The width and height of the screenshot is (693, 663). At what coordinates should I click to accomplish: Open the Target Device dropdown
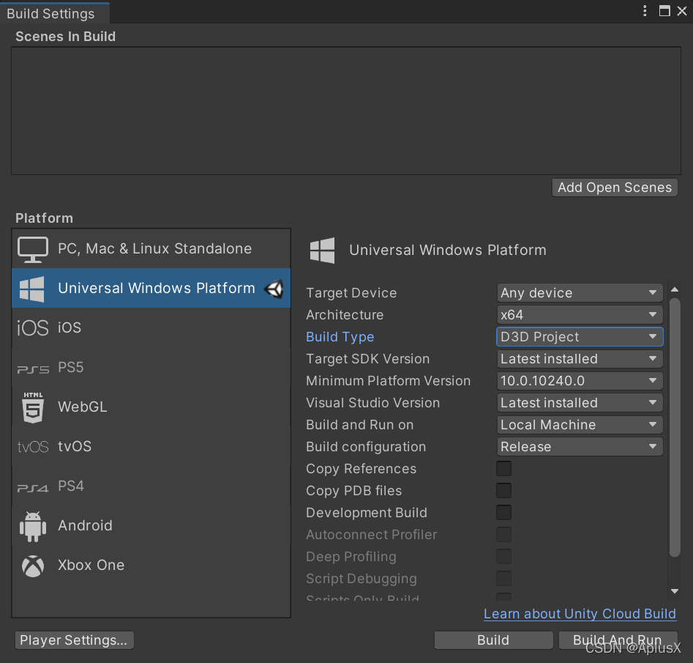click(579, 292)
